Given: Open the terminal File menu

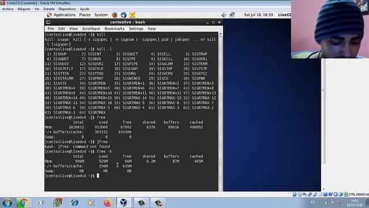Looking at the screenshot, I should point(51,29).
